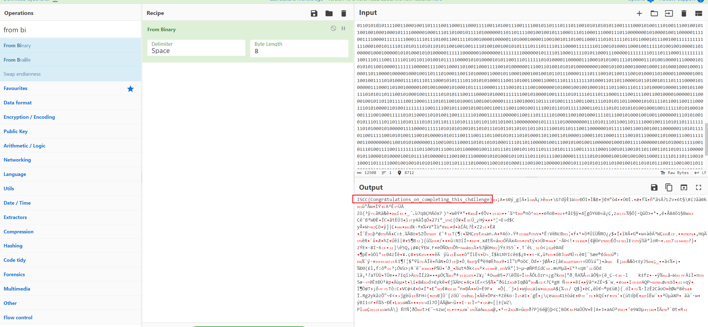Copy raw output to clipboard
Viewport: 708px width, 327px height.
tap(669, 188)
